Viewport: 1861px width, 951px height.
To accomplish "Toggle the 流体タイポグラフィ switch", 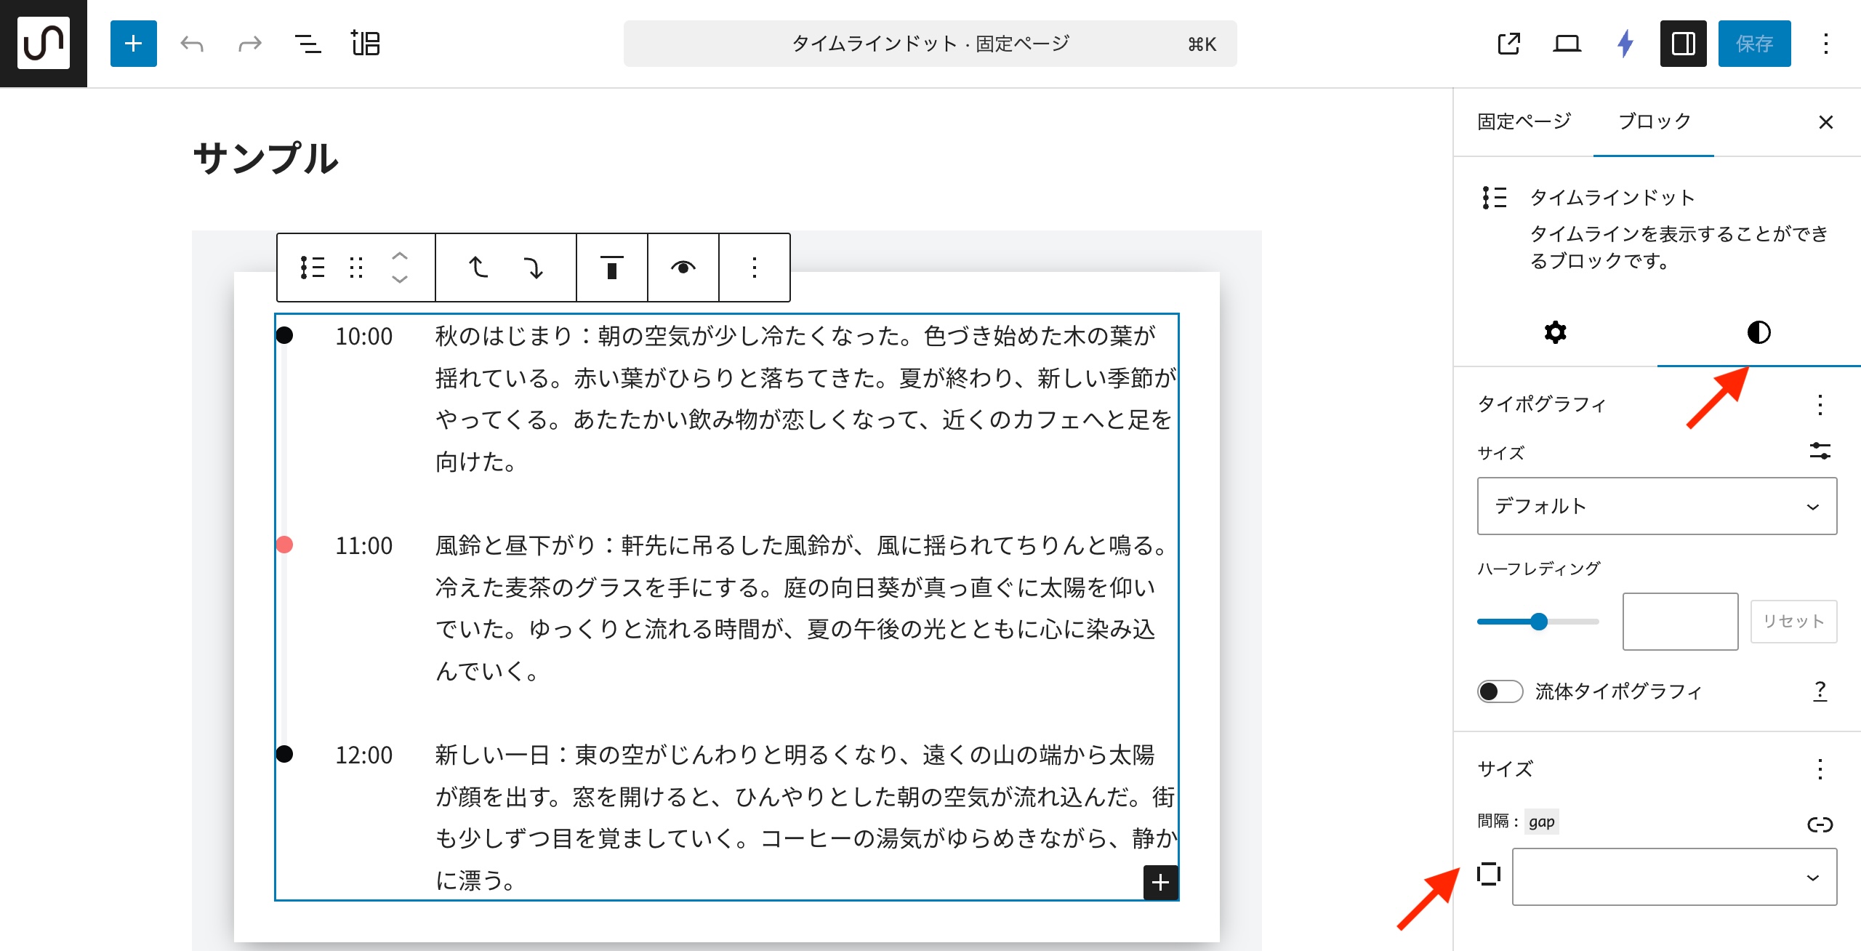I will point(1500,691).
